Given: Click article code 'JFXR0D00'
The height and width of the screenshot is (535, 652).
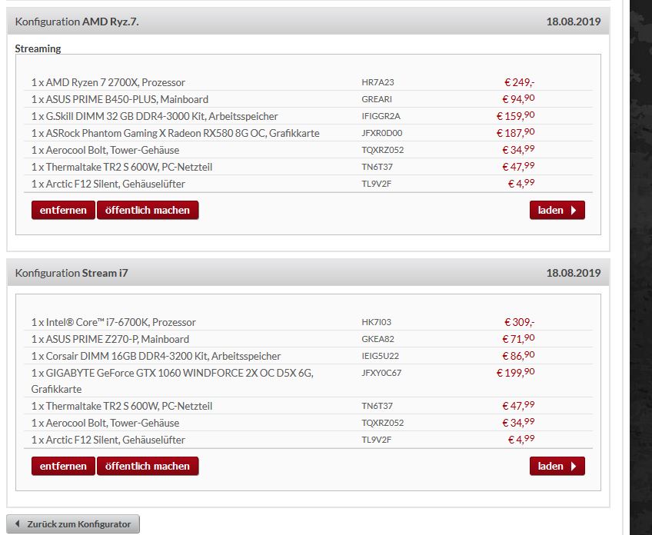Looking at the screenshot, I should tap(381, 133).
